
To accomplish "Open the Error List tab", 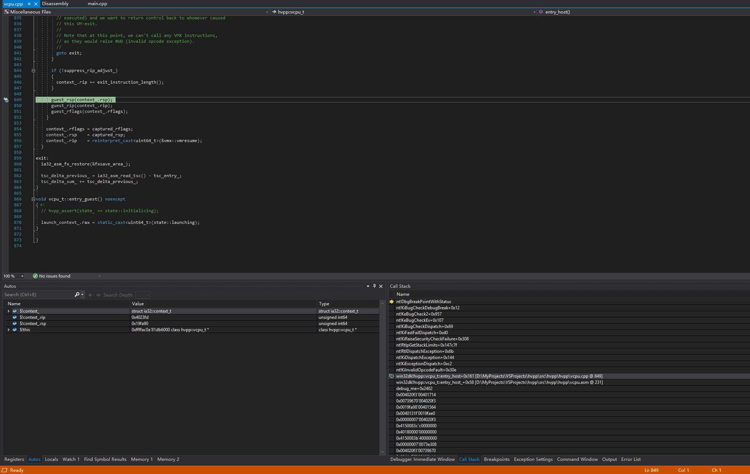I will [x=631, y=459].
